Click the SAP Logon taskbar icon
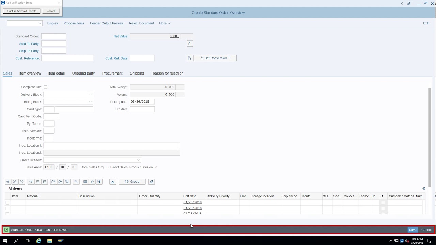 (61, 241)
